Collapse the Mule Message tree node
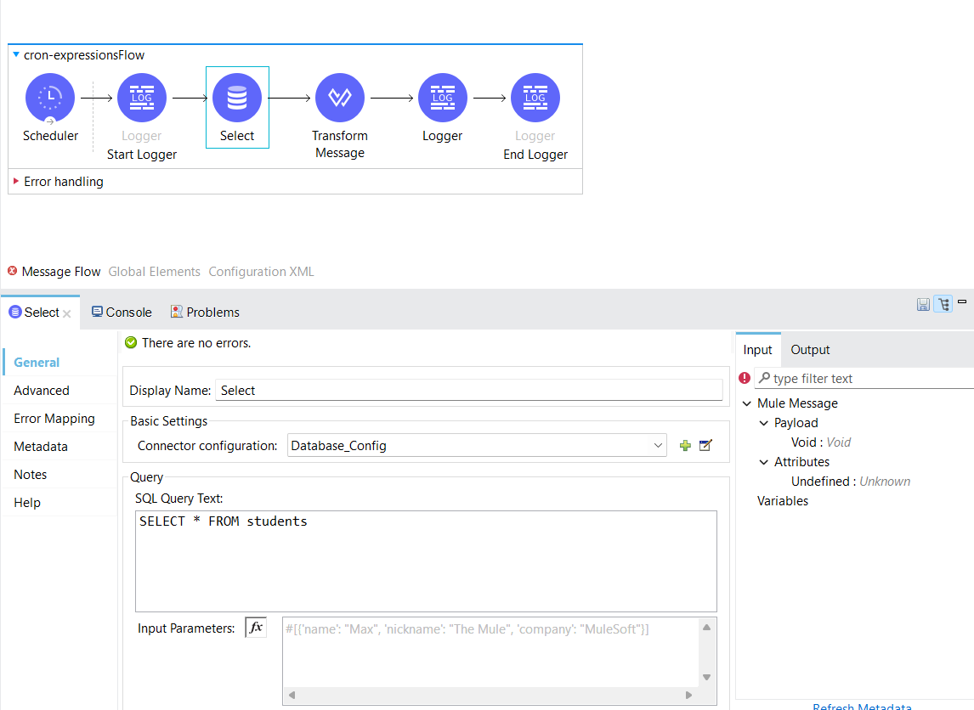Viewport: 974px width, 710px height. click(x=747, y=403)
